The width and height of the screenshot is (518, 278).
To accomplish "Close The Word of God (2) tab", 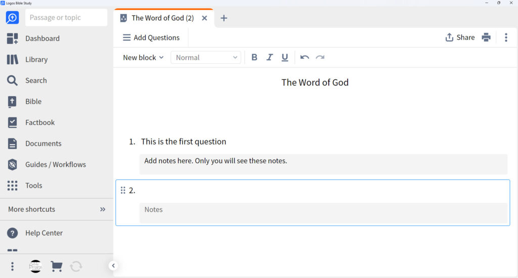I will click(x=204, y=18).
